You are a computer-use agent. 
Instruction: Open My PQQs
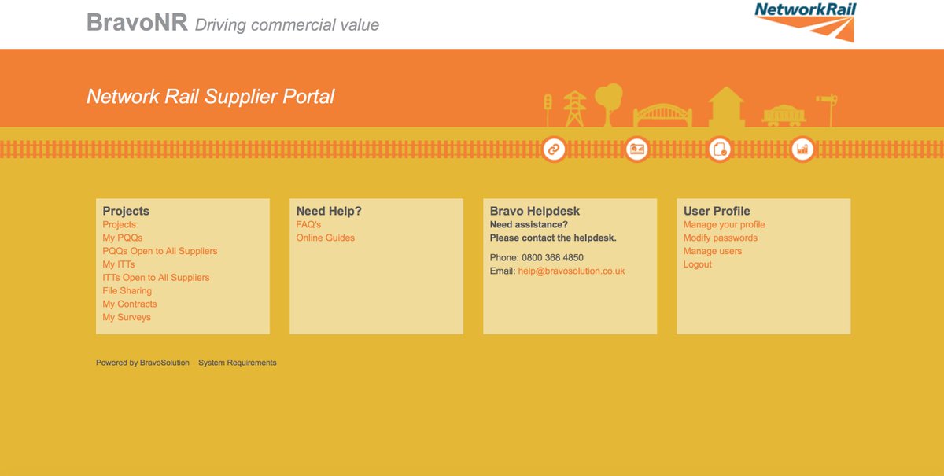tap(123, 238)
